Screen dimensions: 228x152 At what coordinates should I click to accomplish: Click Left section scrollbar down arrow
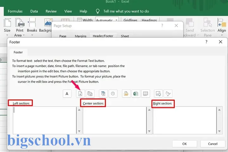click(x=79, y=131)
